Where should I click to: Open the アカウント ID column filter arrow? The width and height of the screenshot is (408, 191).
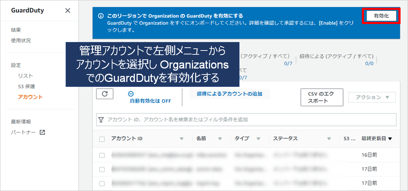[x=182, y=139]
